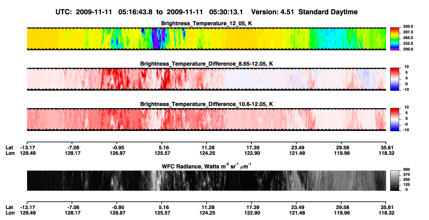Screen dimensions: 429x220
Task: Click latitude 17.39 on axis under WFC Radiance panel
Action: click(251, 207)
